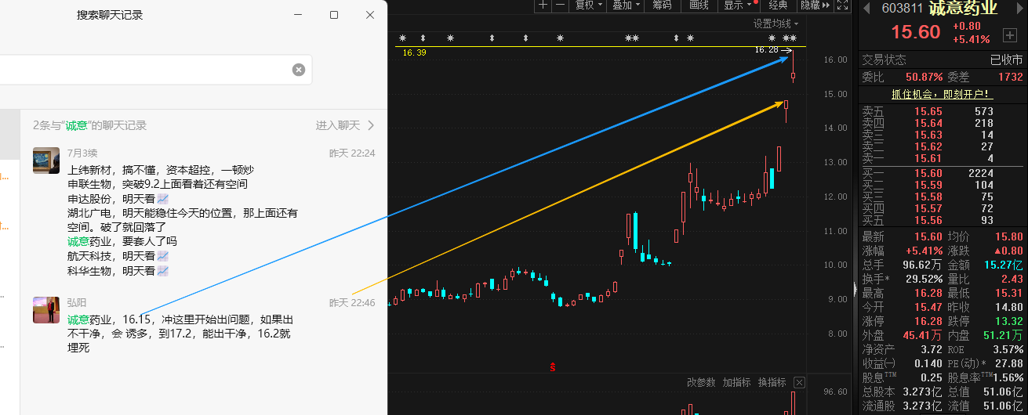
Task: Click the PE(动) 27.88 value
Action: (x=1008, y=363)
